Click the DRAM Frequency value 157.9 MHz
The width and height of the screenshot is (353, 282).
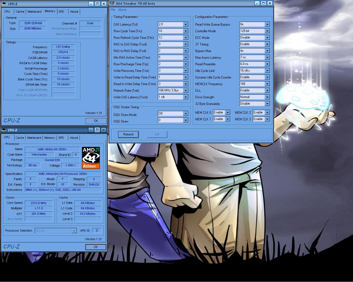[x=63, y=47]
